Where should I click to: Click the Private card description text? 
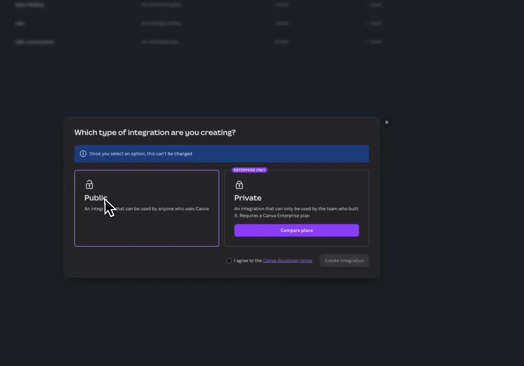(296, 212)
